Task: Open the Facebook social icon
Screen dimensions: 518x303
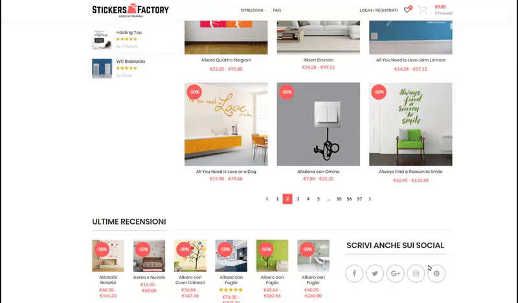Action: (x=354, y=274)
